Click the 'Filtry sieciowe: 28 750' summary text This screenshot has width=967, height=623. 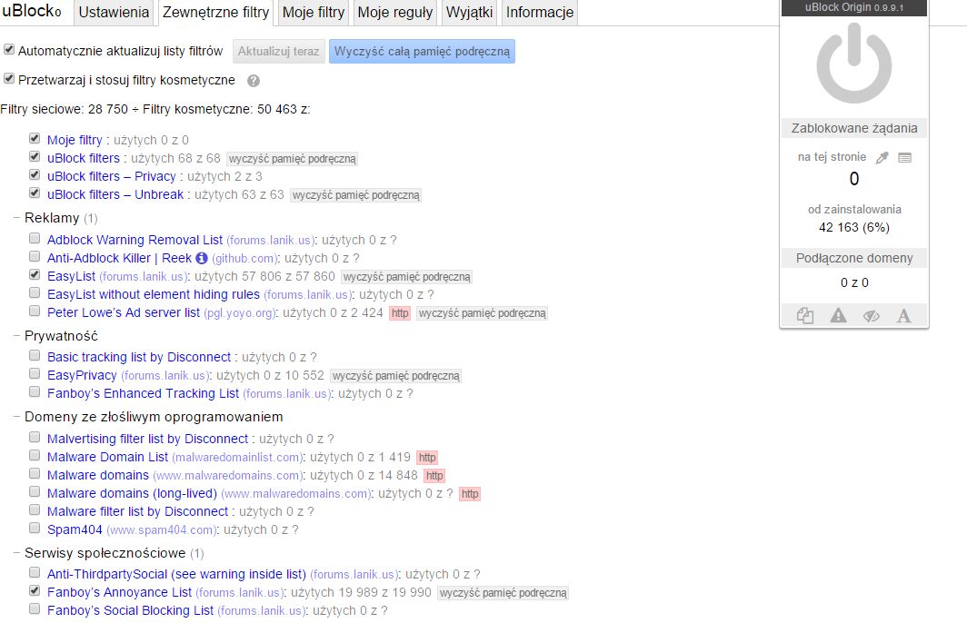click(65, 110)
